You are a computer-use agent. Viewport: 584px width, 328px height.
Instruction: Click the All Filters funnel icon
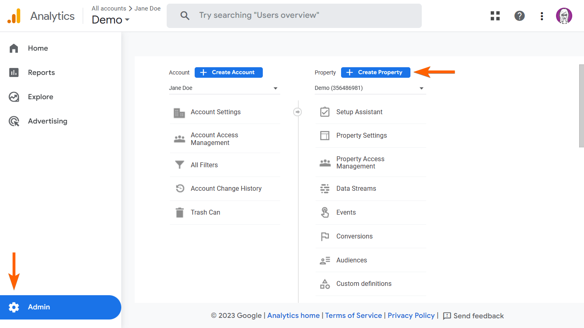coord(180,165)
